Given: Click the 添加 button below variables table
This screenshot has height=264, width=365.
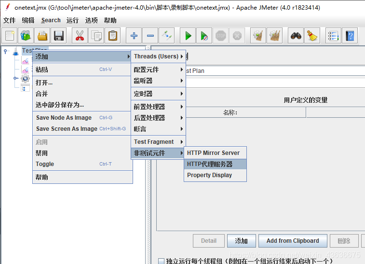Looking at the screenshot, I should [x=242, y=241].
